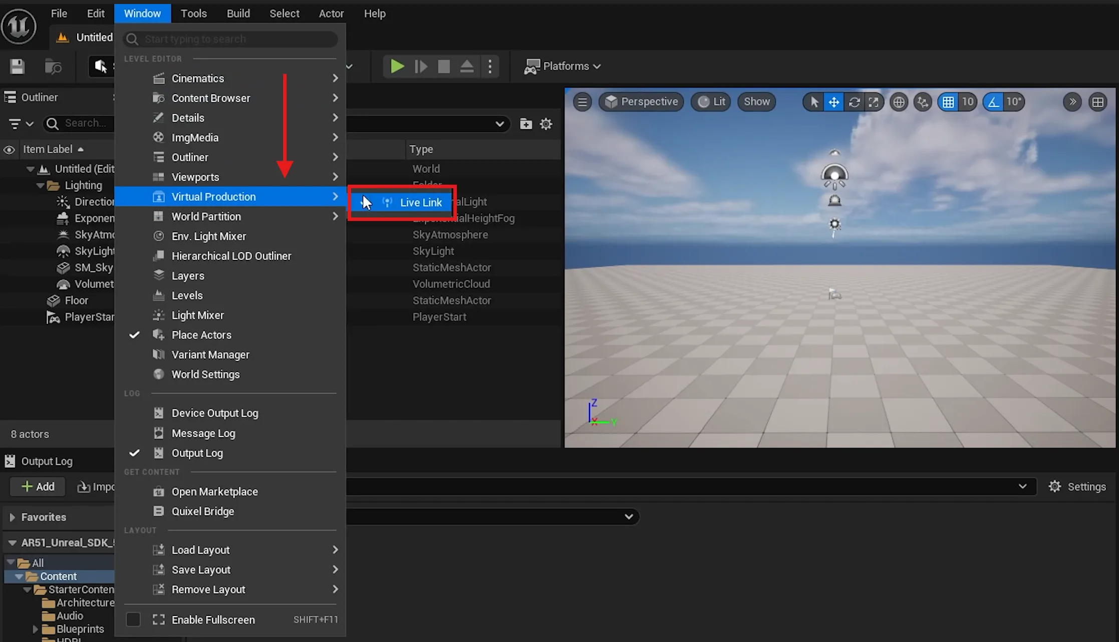Click the Add button in Content Browser
Image resolution: width=1119 pixels, height=642 pixels.
pos(38,487)
